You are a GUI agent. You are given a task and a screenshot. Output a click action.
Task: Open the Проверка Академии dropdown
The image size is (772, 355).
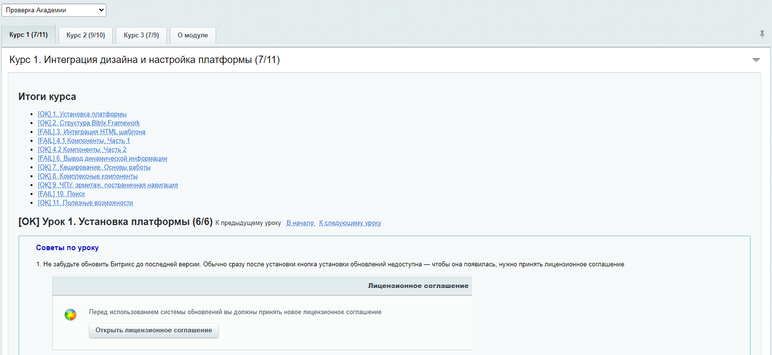coord(53,10)
